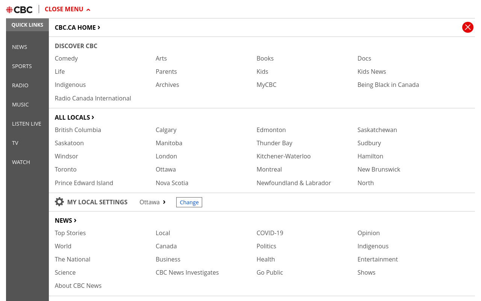Select Listen Live in the sidebar
The height and width of the screenshot is (301, 481).
point(27,124)
